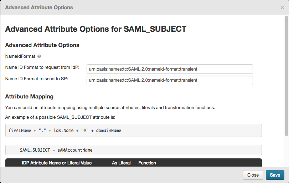Click the dialog's vertical scrollbar
Viewport: 289px width, 183px height.
(x=286, y=76)
